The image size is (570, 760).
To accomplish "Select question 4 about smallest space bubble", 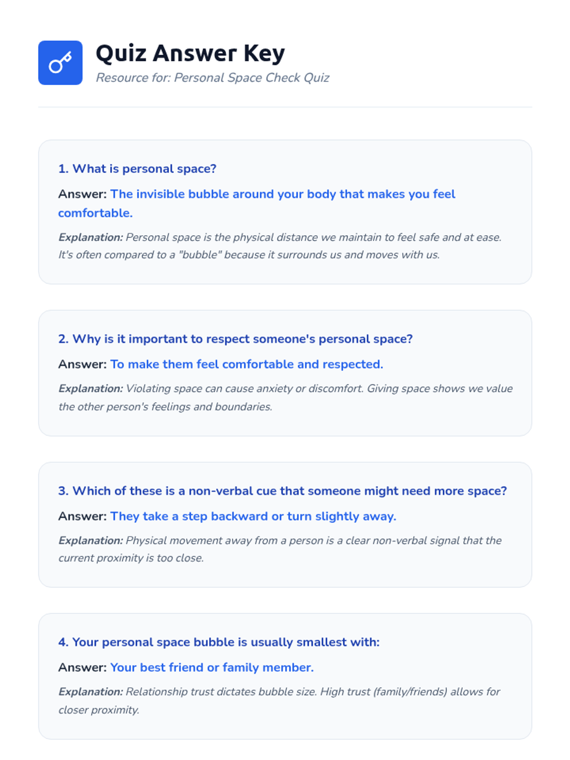I will click(x=218, y=642).
